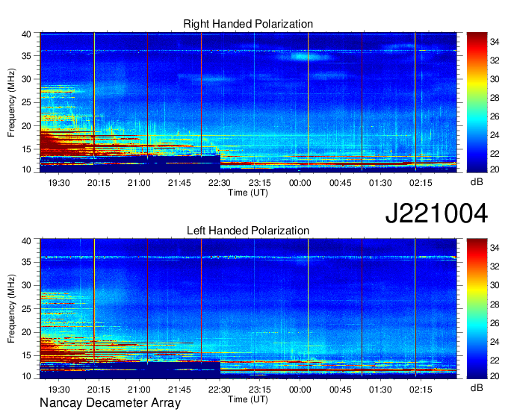Screen dimensions: 508x412
Task: Click "20:15" time tick on Left Handed plot
Action: (x=99, y=390)
